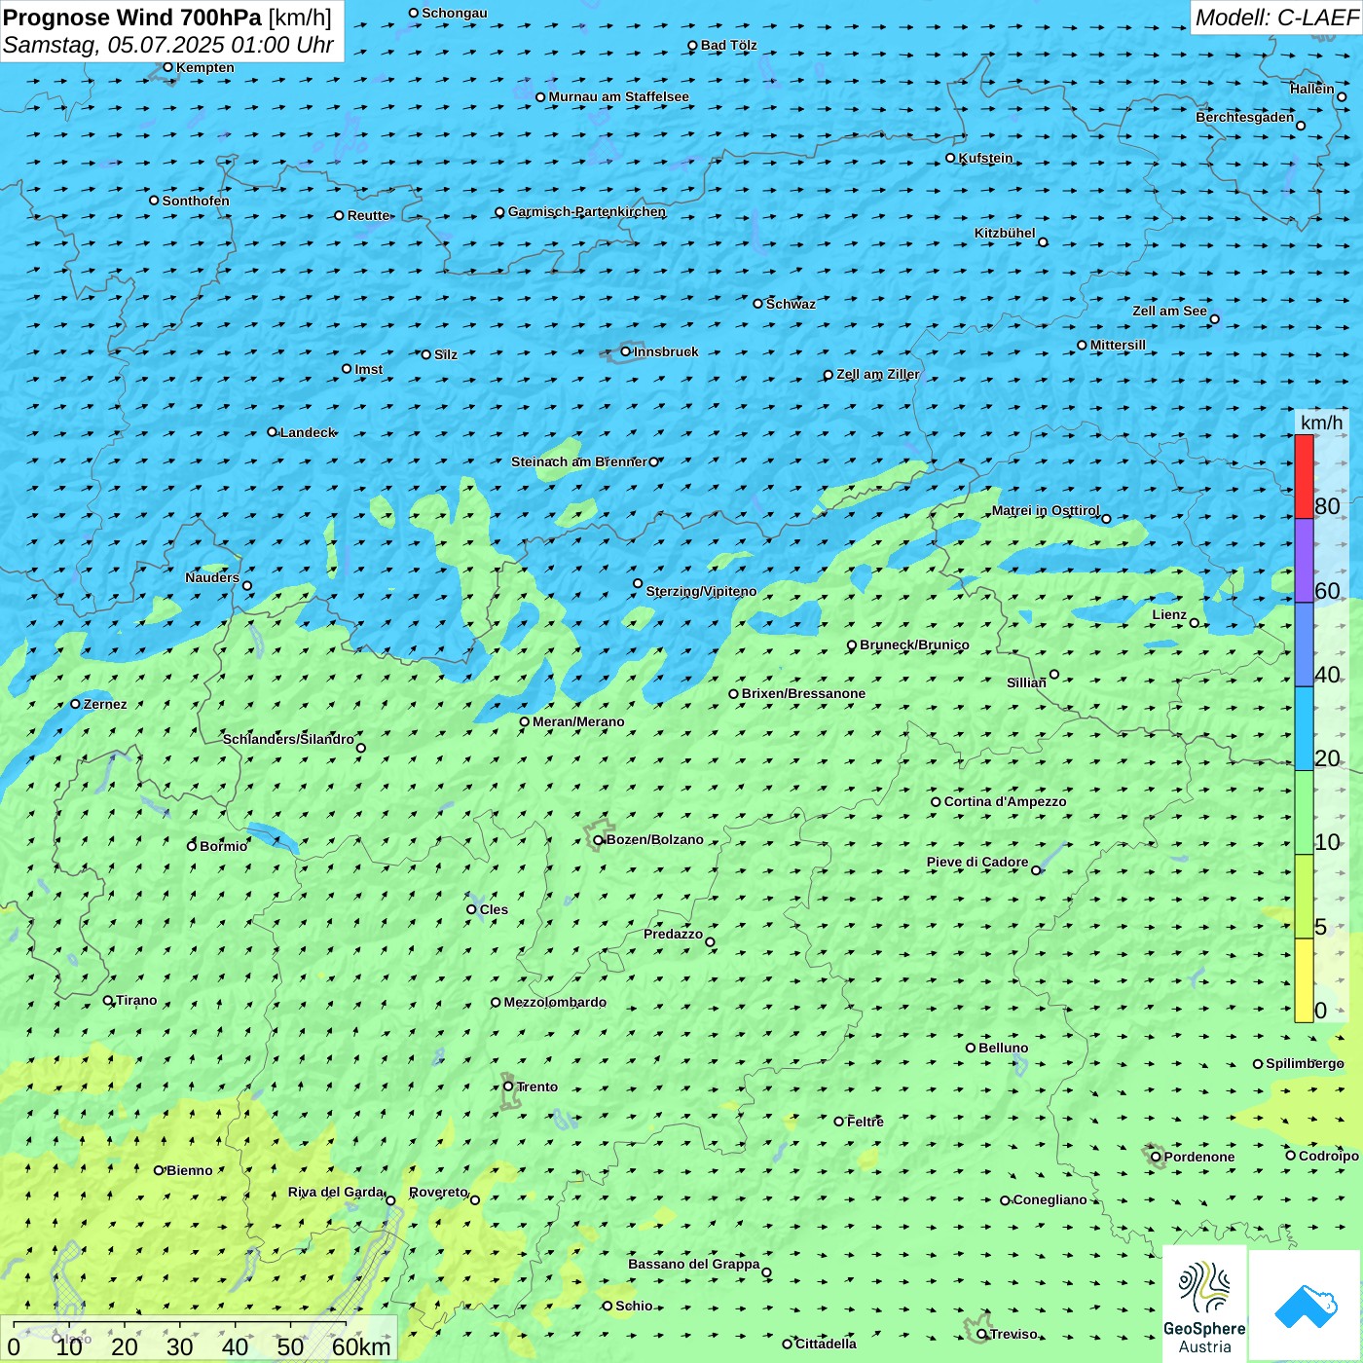Click the Cortina d'Ampezzo label
The image size is (1363, 1363).
(x=1005, y=801)
